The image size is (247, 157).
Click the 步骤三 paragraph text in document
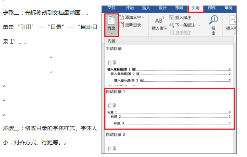[50, 135]
